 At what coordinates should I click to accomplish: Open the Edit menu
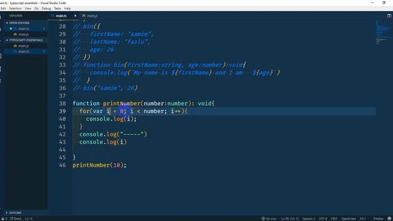tap(3, 9)
